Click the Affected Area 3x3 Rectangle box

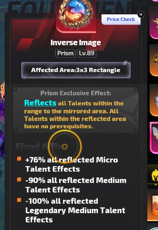(76, 70)
